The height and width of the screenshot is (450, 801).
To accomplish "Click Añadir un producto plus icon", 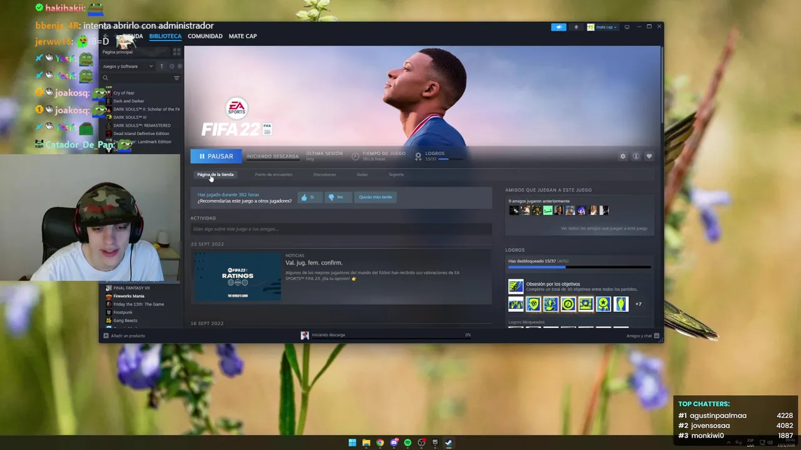I will pos(106,336).
